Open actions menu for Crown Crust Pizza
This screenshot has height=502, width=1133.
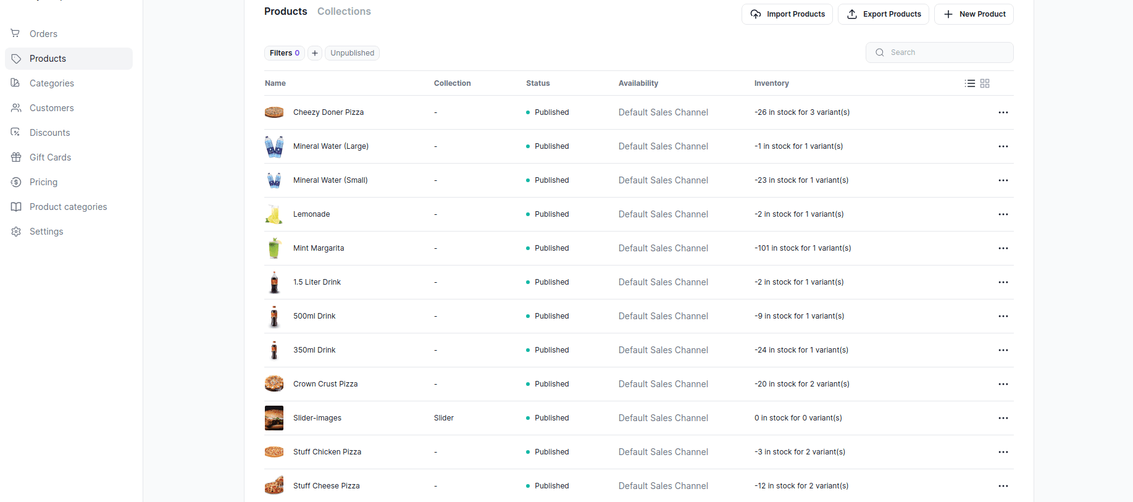click(1003, 384)
